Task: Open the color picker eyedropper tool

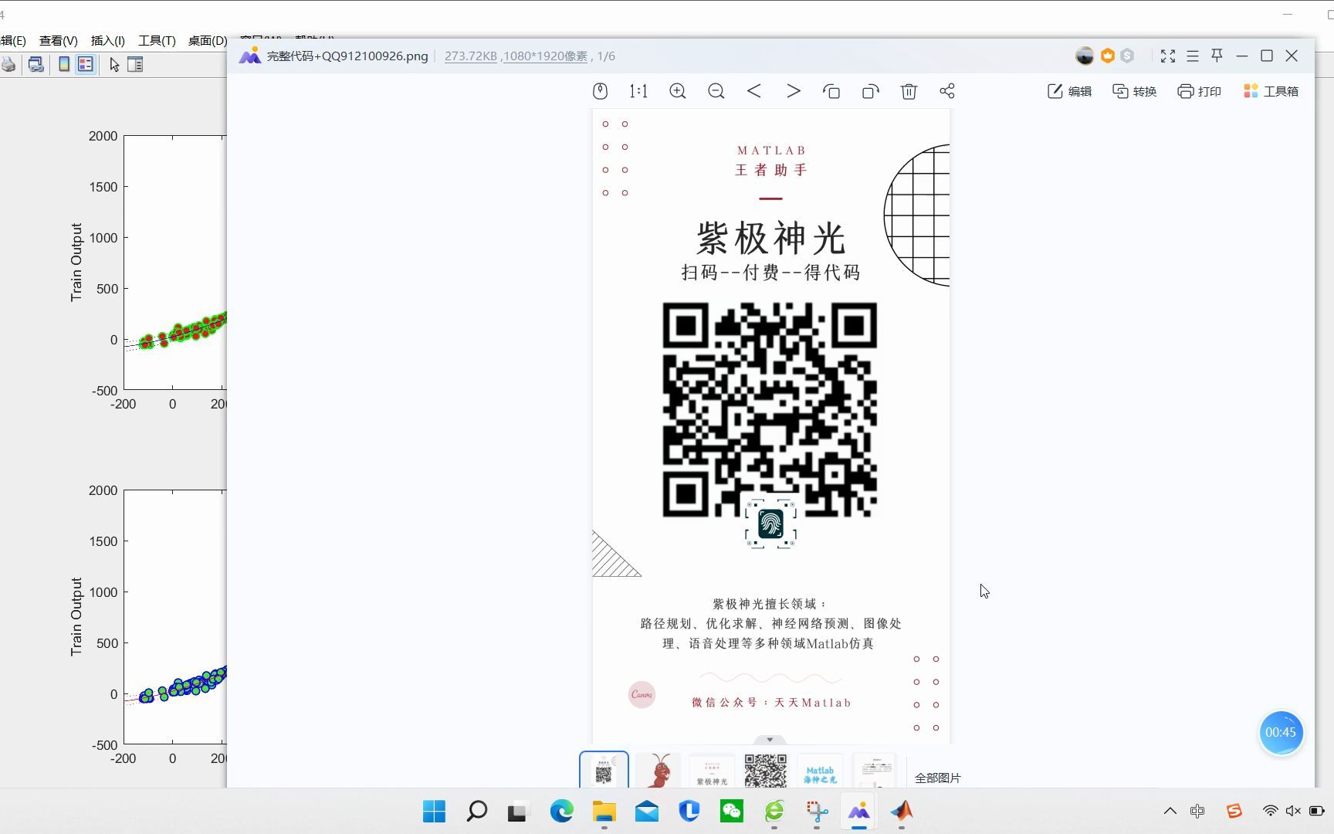Action: [x=601, y=90]
